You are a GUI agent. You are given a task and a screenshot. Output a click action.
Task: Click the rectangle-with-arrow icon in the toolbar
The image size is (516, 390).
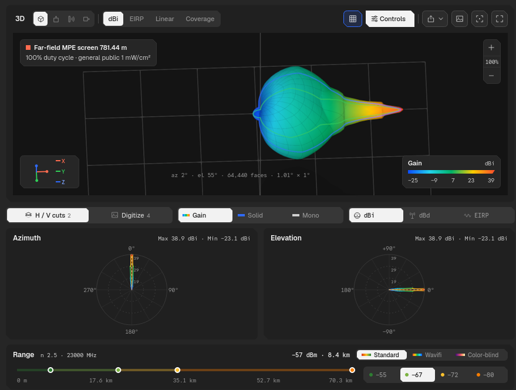click(86, 19)
